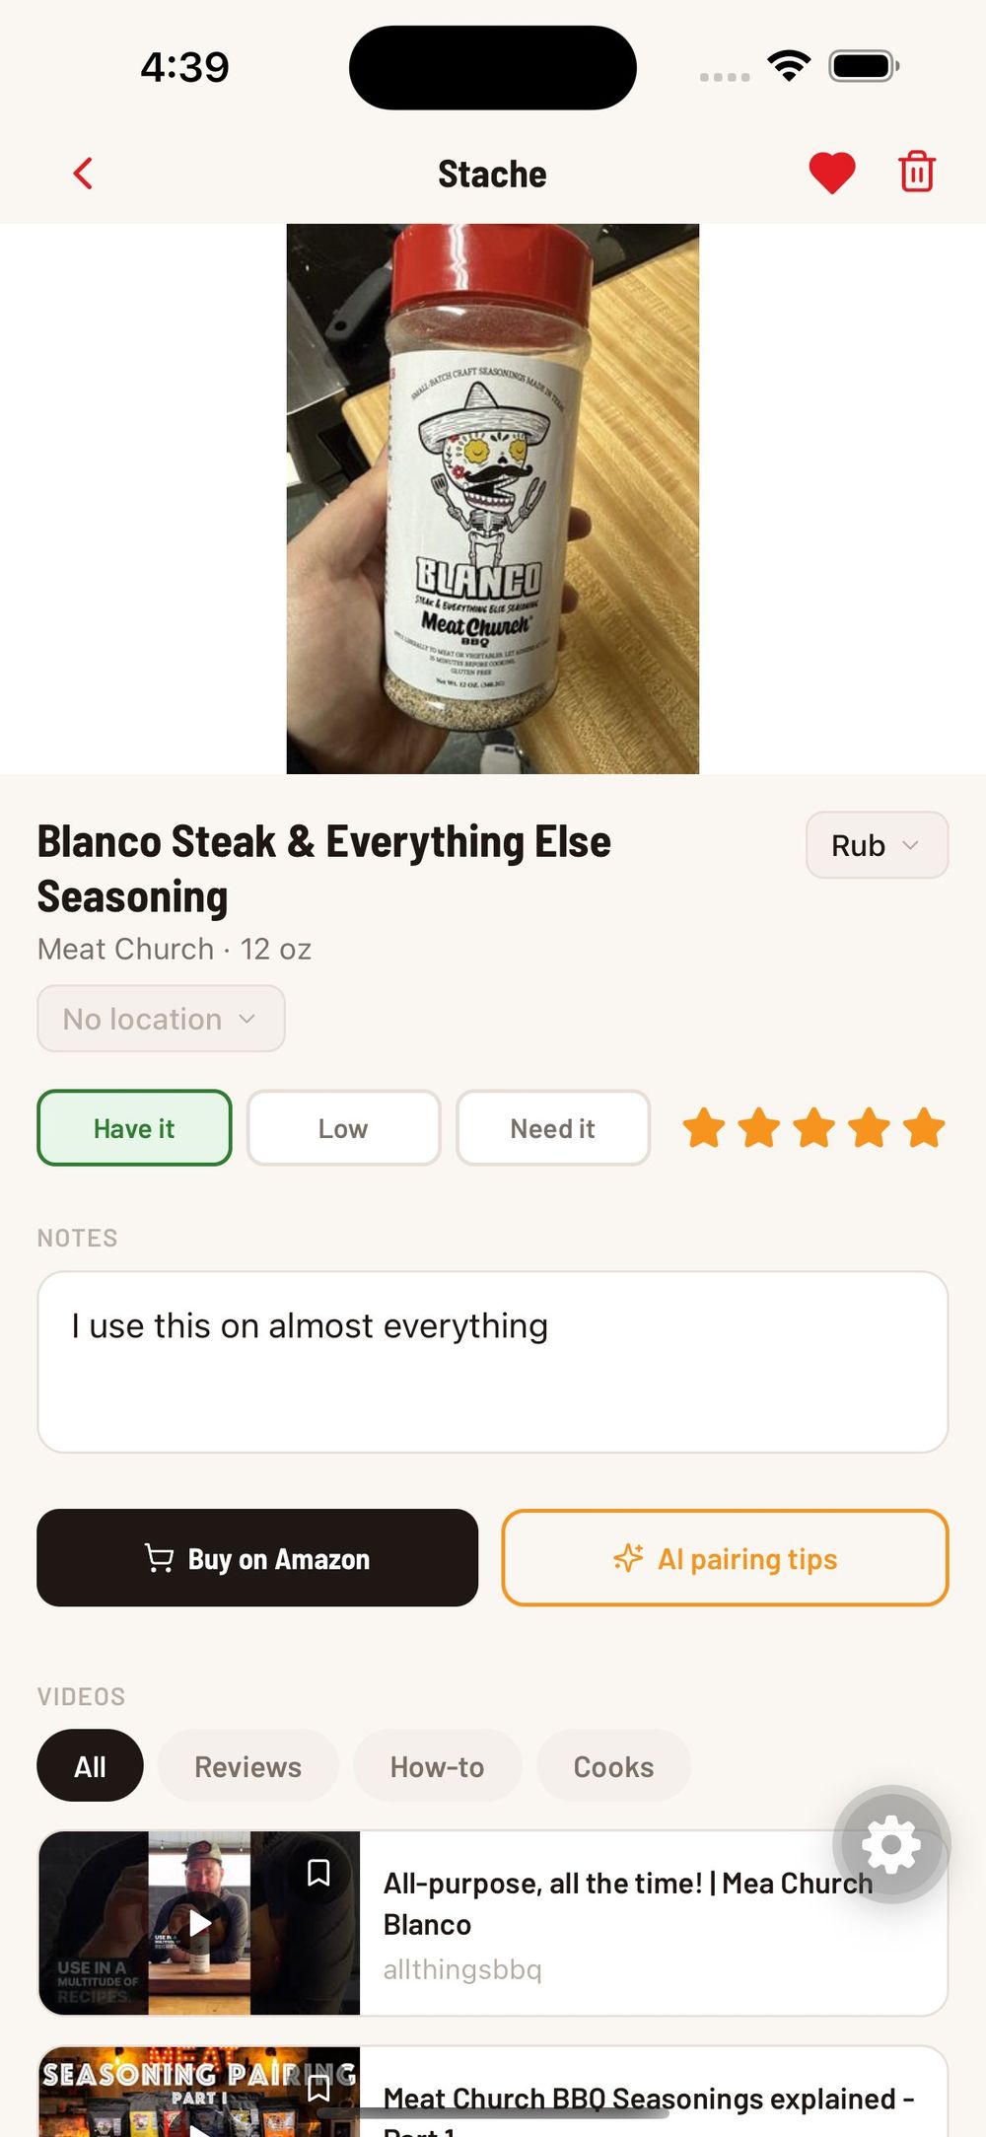Tap the fifth rating star
This screenshot has height=2137, width=986.
pos(924,1128)
